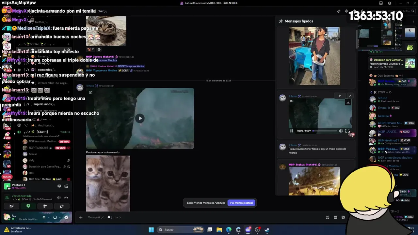Screen dimensions: 418x235
Task: Open Joshua Richetti pinned image
Action: point(314,181)
